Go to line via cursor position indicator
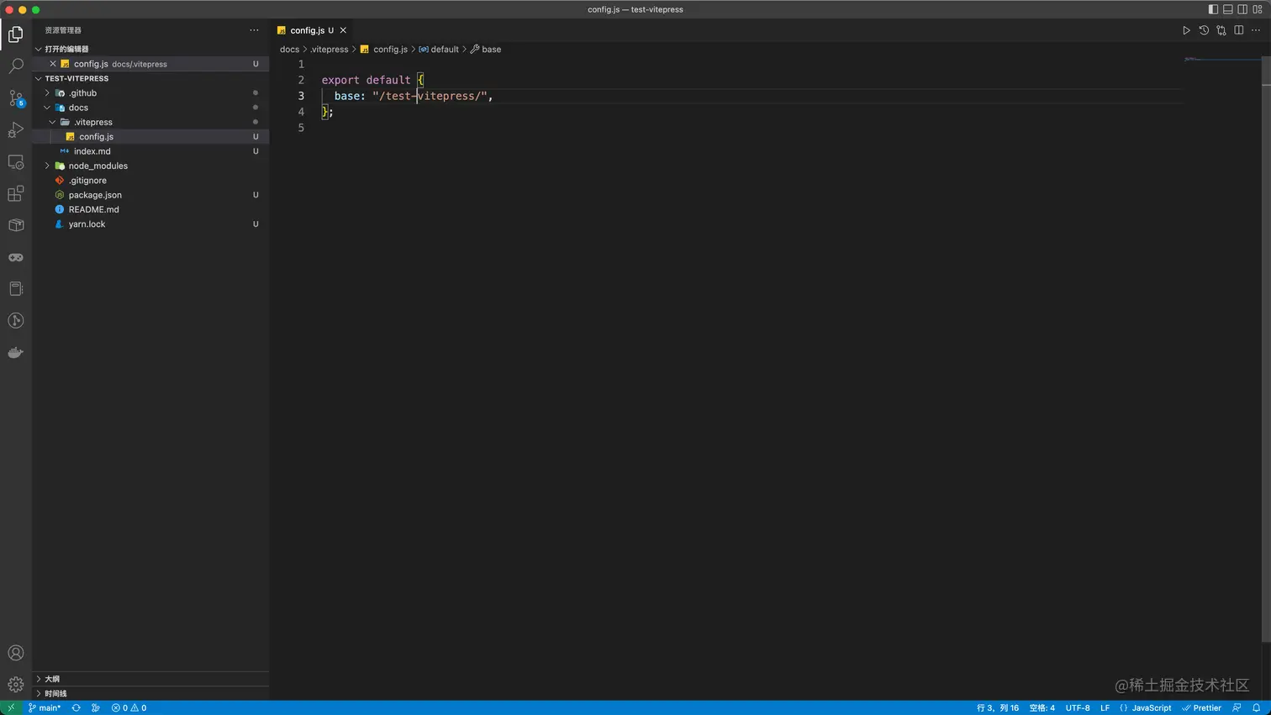 (x=998, y=707)
